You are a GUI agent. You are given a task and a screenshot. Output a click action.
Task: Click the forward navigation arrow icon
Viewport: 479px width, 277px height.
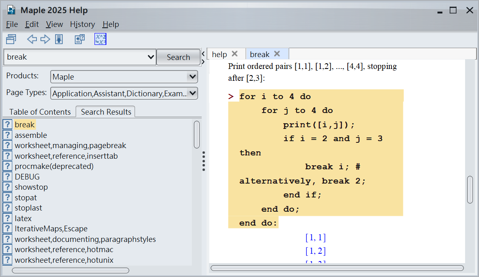45,39
